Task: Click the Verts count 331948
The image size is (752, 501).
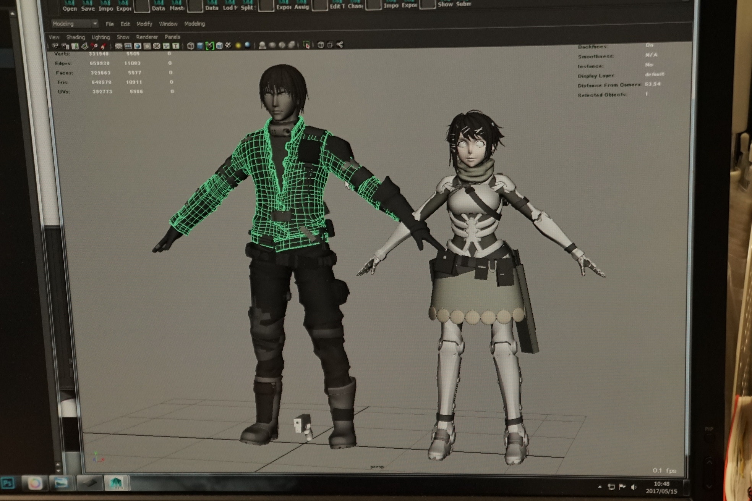Action: (x=99, y=54)
